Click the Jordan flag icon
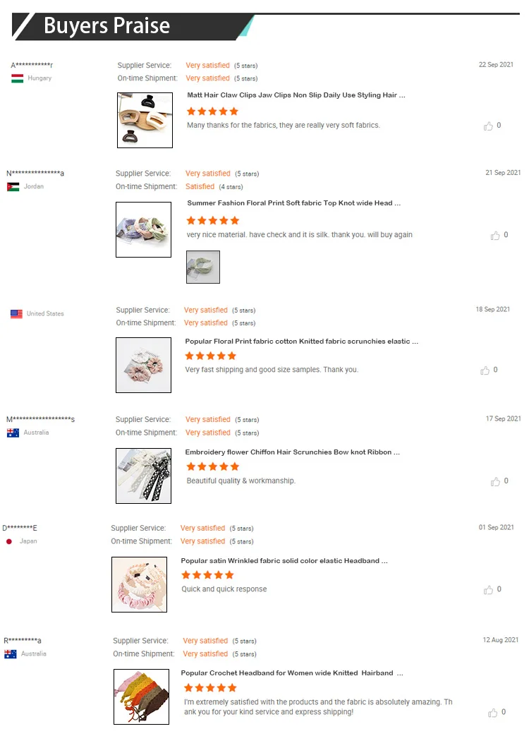 point(13,187)
